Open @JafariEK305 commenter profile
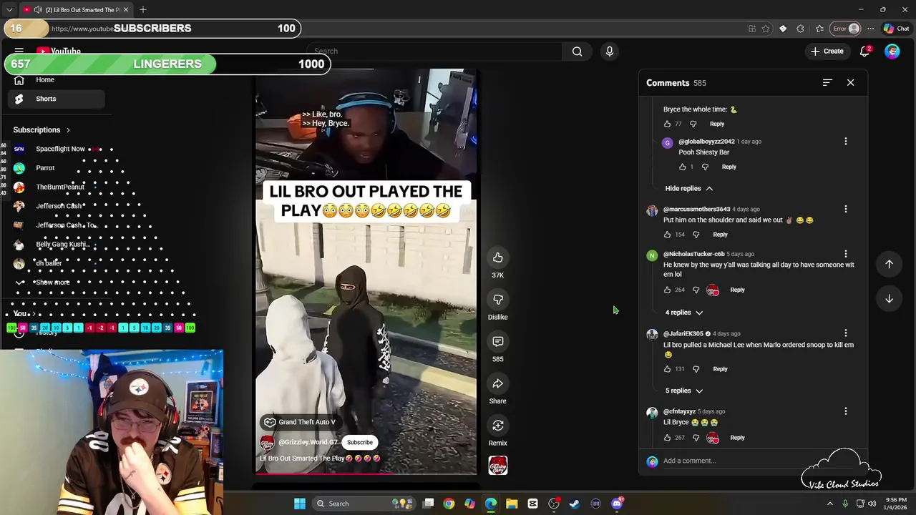The height and width of the screenshot is (515, 916). 683,333
